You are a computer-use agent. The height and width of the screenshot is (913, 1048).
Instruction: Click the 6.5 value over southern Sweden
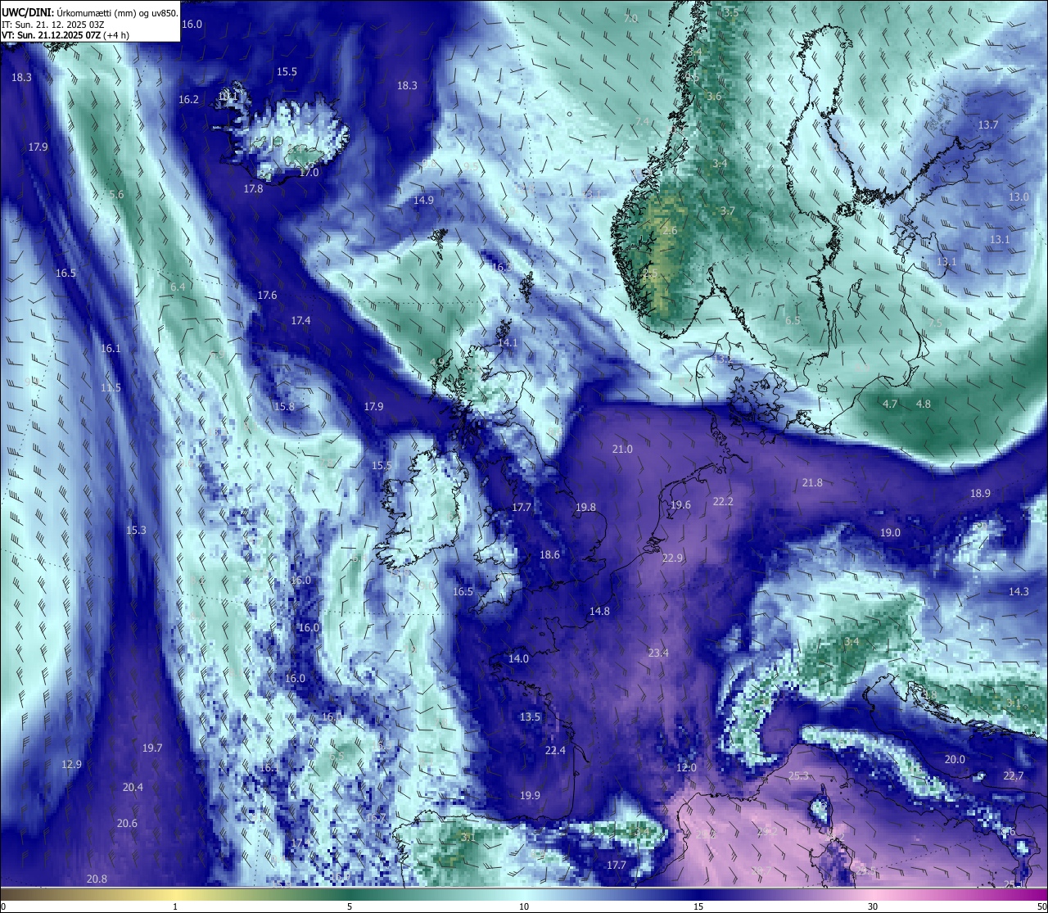pos(793,320)
